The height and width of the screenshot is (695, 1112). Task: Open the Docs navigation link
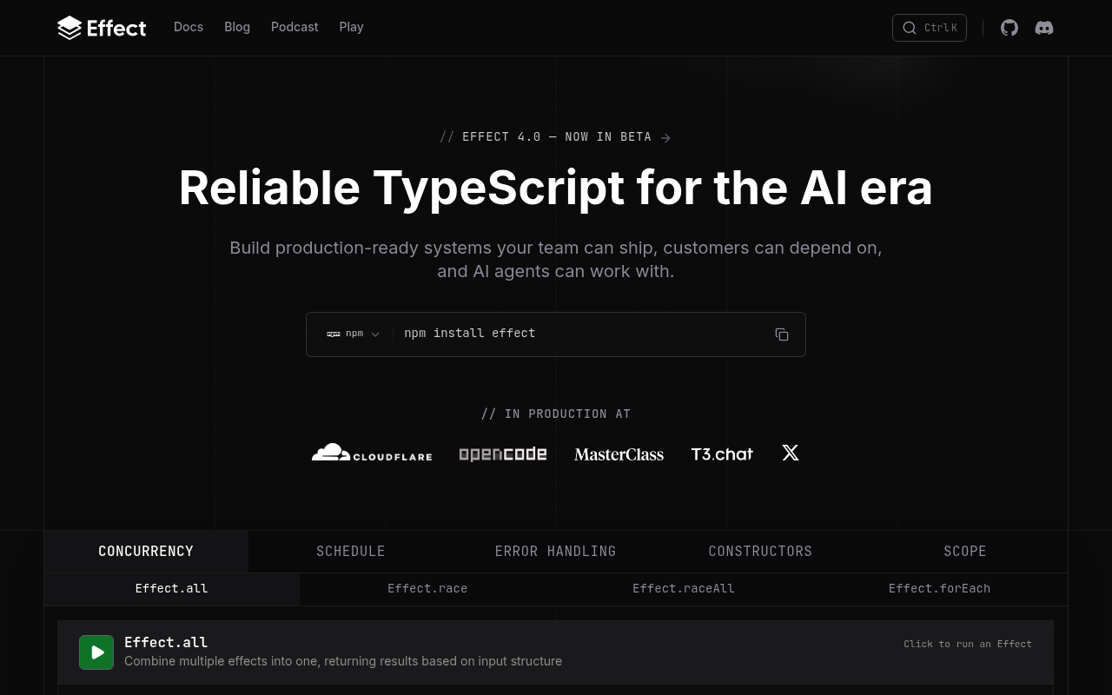click(x=189, y=27)
